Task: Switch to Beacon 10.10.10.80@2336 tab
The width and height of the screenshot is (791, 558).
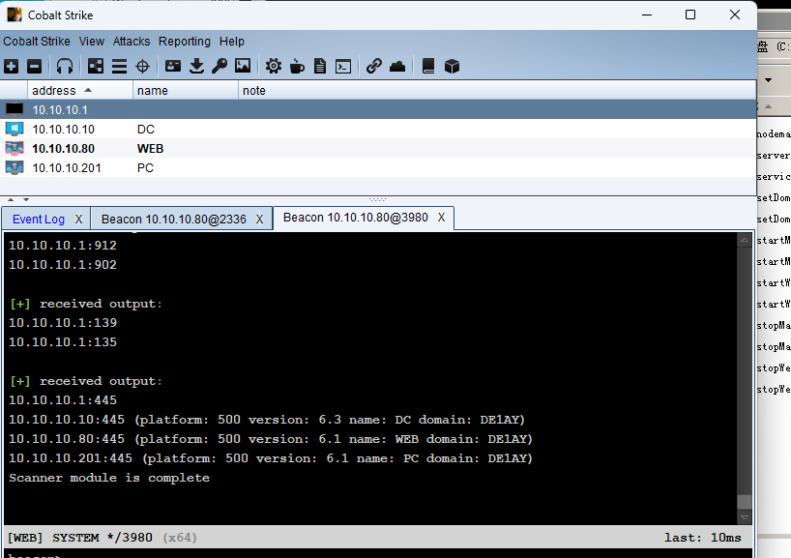Action: click(173, 219)
